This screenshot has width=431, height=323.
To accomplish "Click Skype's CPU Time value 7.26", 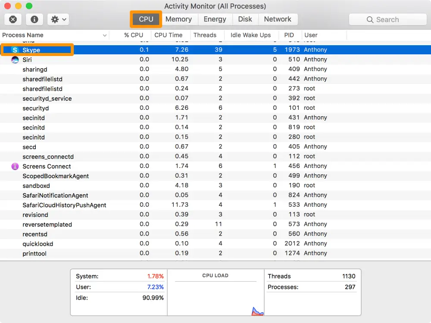I will point(182,50).
